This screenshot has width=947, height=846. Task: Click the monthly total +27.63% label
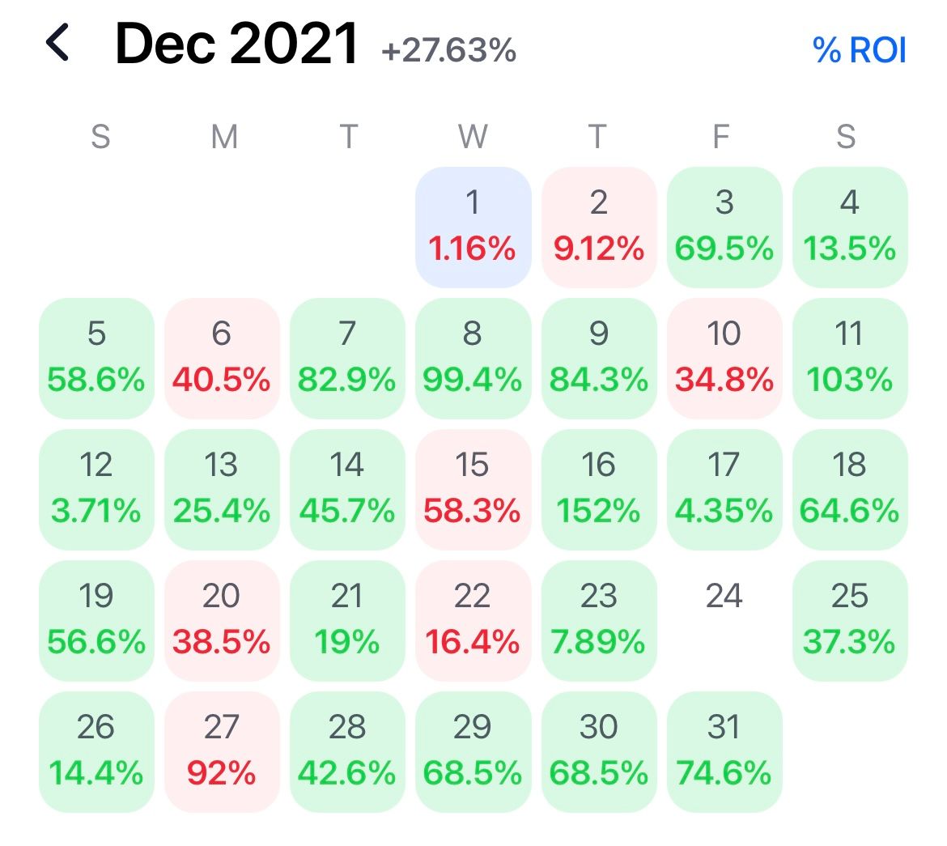[448, 50]
